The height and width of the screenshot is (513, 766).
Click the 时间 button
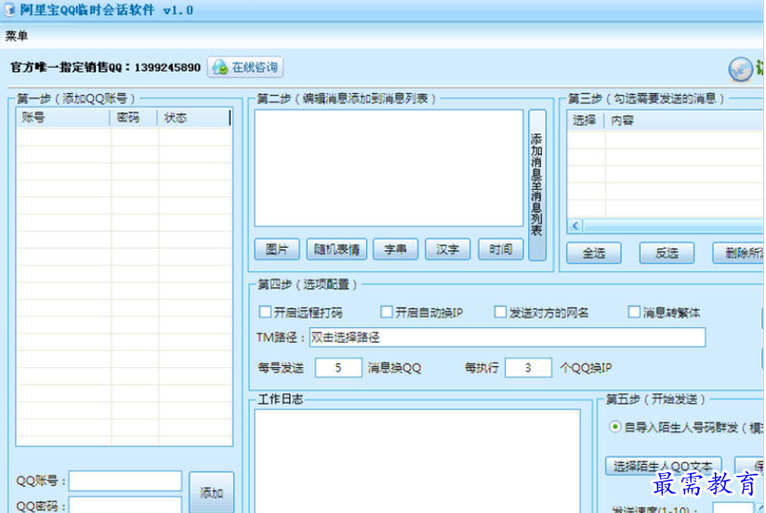coord(501,249)
